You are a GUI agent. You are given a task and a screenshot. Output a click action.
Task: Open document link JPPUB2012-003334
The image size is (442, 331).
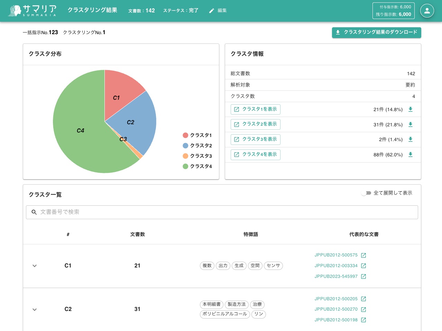(336, 266)
